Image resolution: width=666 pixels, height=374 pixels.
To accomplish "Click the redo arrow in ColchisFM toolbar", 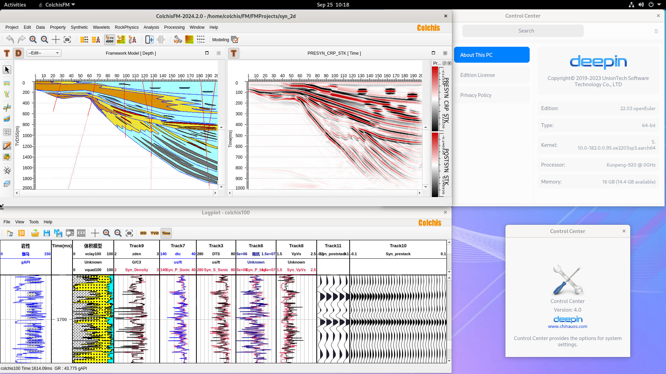I will pos(22,39).
